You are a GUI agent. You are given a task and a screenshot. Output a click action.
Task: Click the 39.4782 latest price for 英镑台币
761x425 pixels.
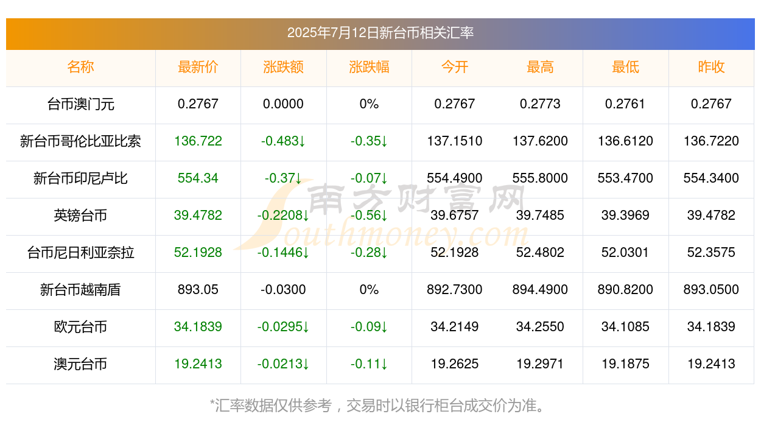(x=198, y=216)
